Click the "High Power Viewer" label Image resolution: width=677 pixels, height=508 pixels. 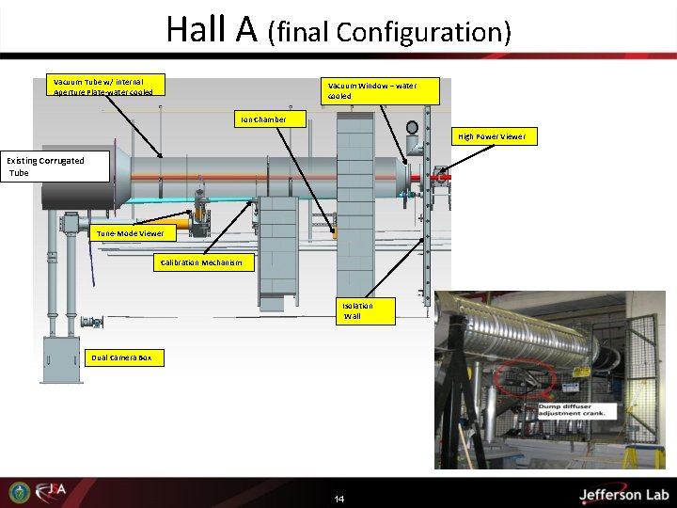coord(495,136)
